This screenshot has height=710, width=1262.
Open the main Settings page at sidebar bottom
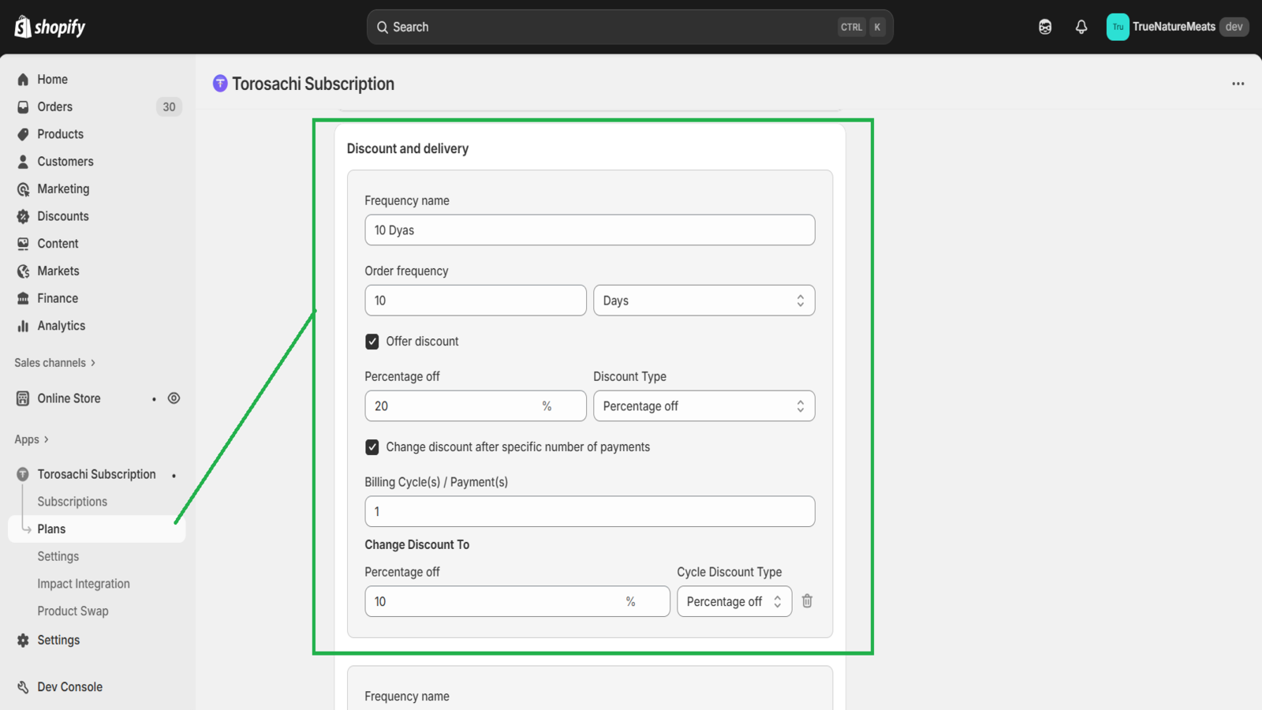(x=58, y=641)
